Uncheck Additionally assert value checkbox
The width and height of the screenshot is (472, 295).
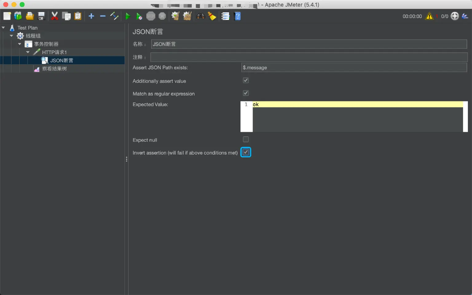(x=246, y=81)
